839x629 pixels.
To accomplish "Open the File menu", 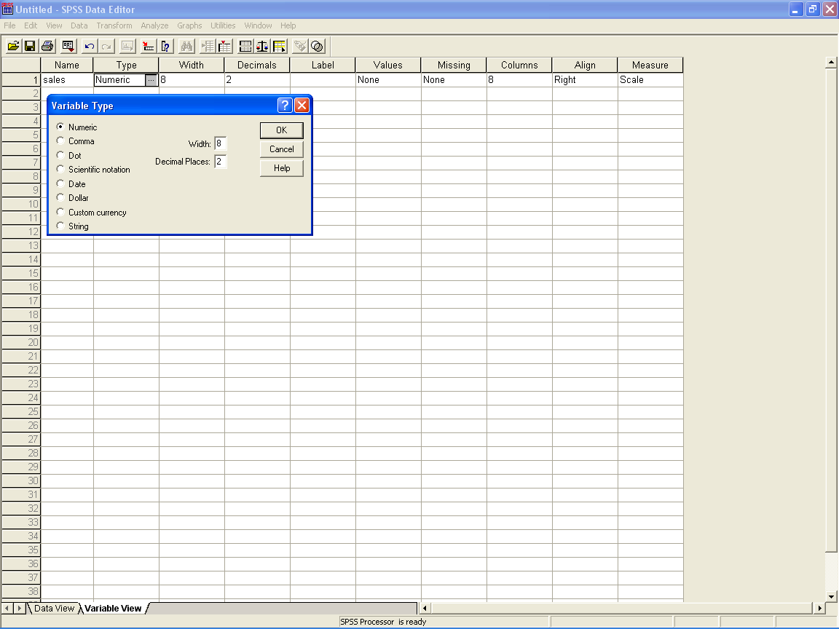I will pos(9,25).
